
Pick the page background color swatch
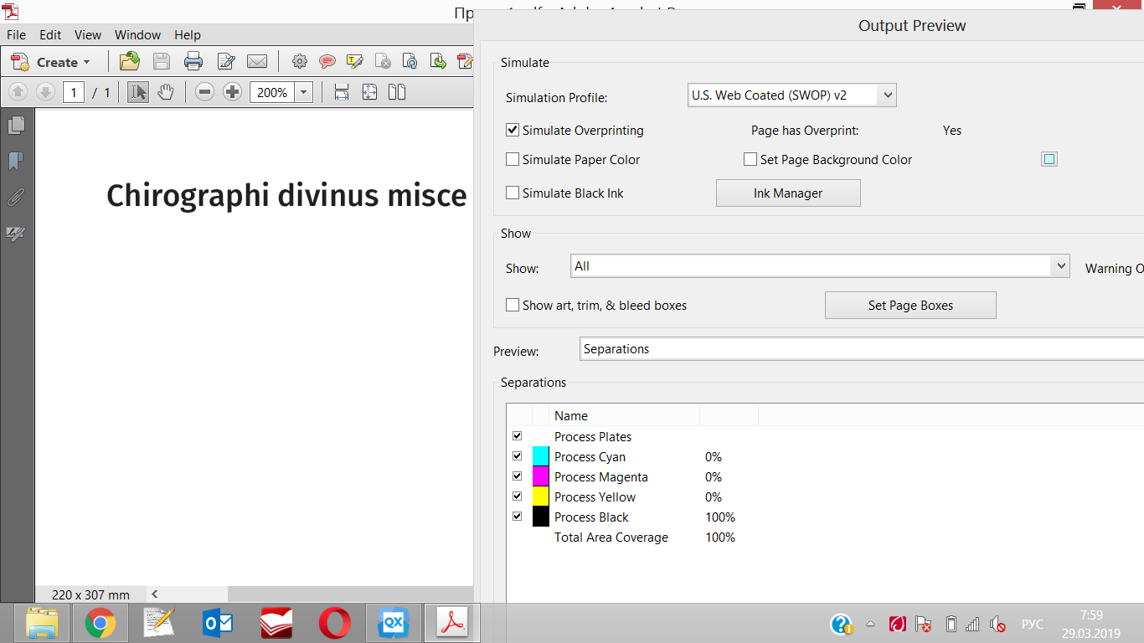click(x=1049, y=159)
